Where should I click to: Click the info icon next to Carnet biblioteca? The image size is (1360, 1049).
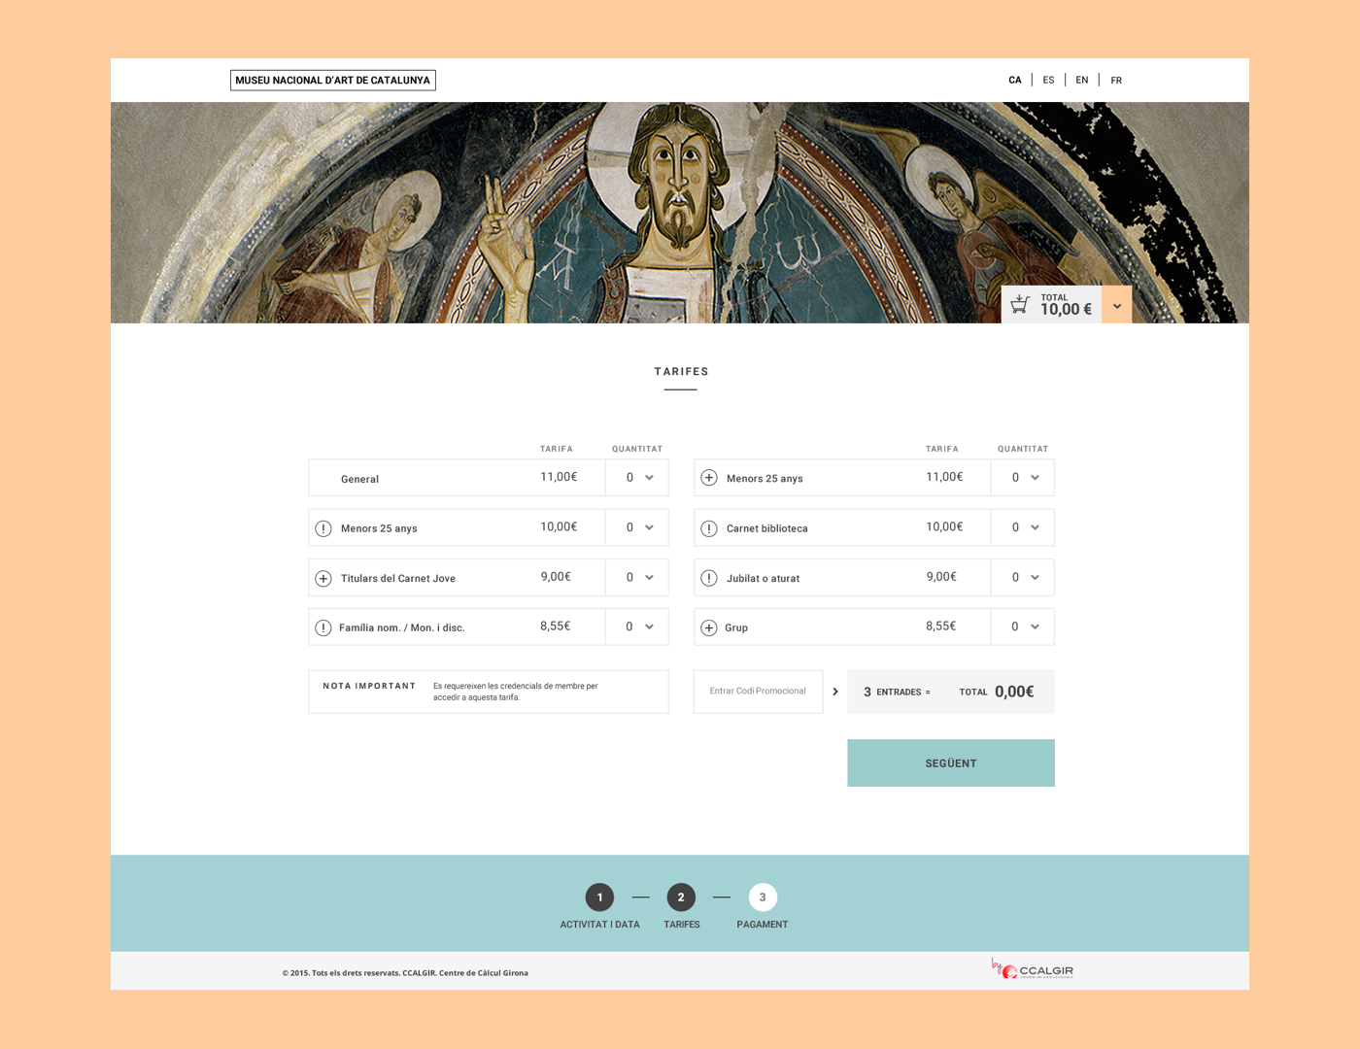click(709, 528)
